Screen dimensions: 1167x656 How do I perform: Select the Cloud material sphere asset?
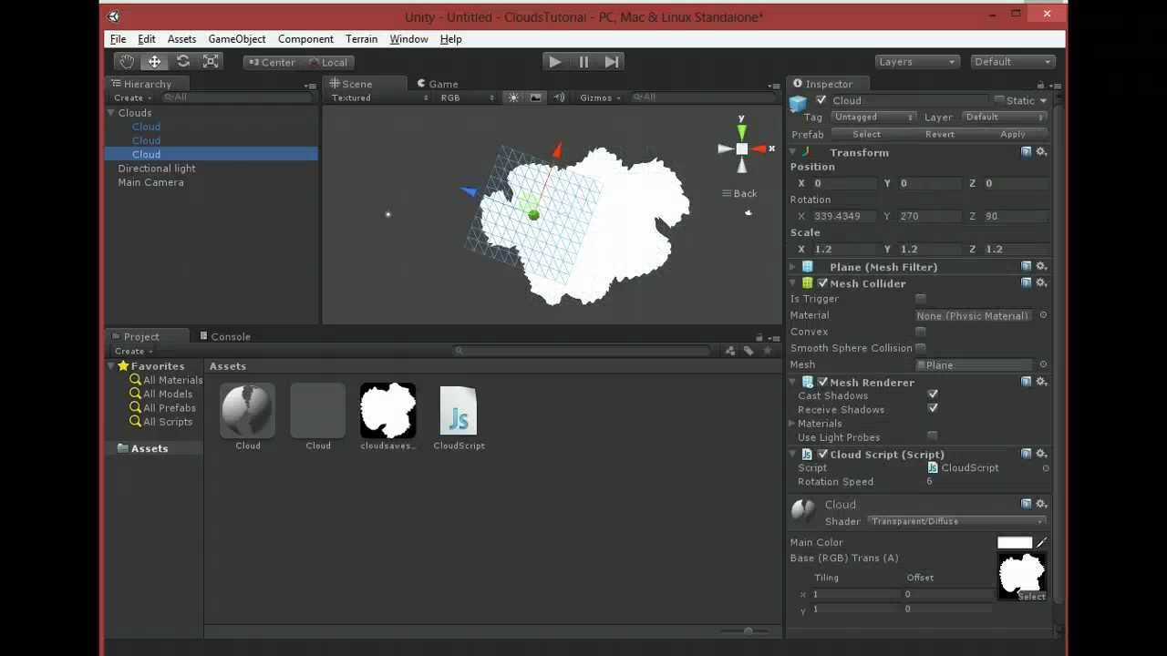(248, 412)
